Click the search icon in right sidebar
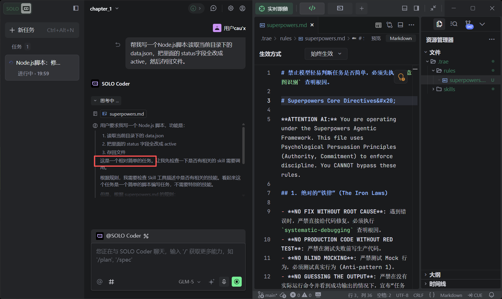The image size is (502, 299). [x=454, y=24]
